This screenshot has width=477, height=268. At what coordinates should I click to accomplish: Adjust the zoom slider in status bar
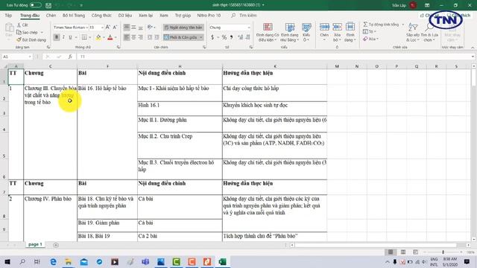click(443, 252)
